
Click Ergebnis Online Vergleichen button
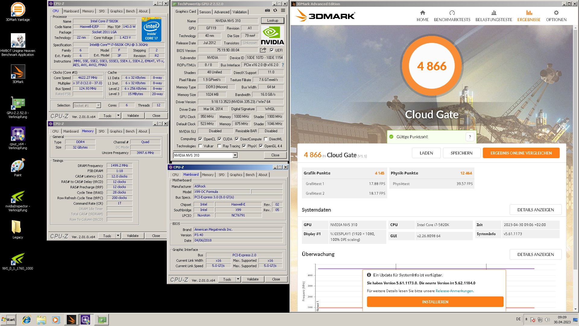521,153
